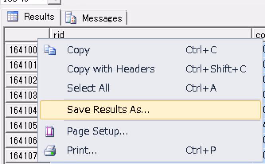The height and width of the screenshot is (164, 265).
Task: Select Save Results As... option
Action: coord(108,110)
